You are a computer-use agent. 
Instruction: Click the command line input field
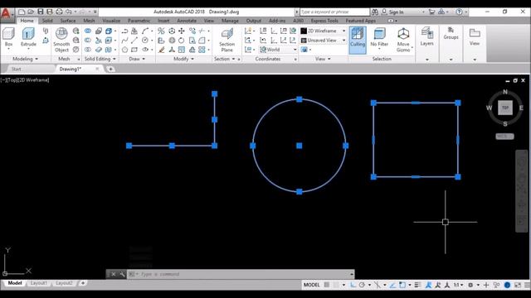click(241, 274)
